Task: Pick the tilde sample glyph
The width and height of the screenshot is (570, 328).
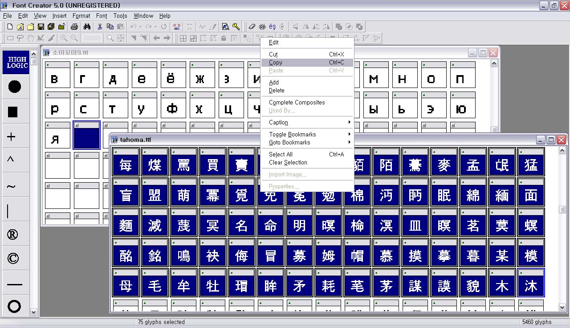Action: [11, 187]
